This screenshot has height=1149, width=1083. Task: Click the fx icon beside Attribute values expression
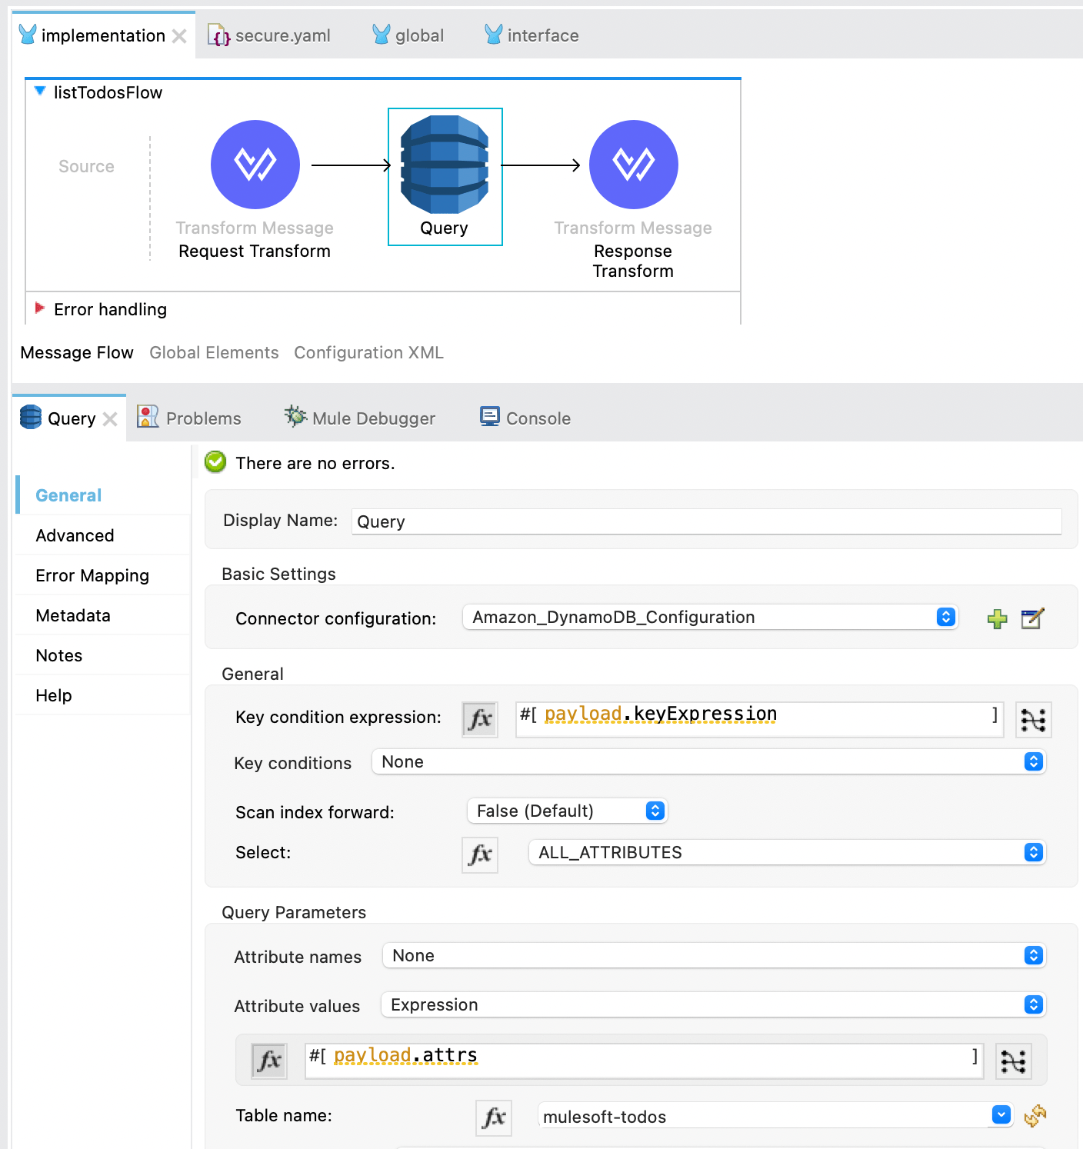point(268,1060)
